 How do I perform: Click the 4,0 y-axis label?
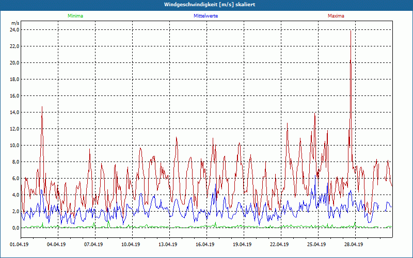click(x=16, y=195)
